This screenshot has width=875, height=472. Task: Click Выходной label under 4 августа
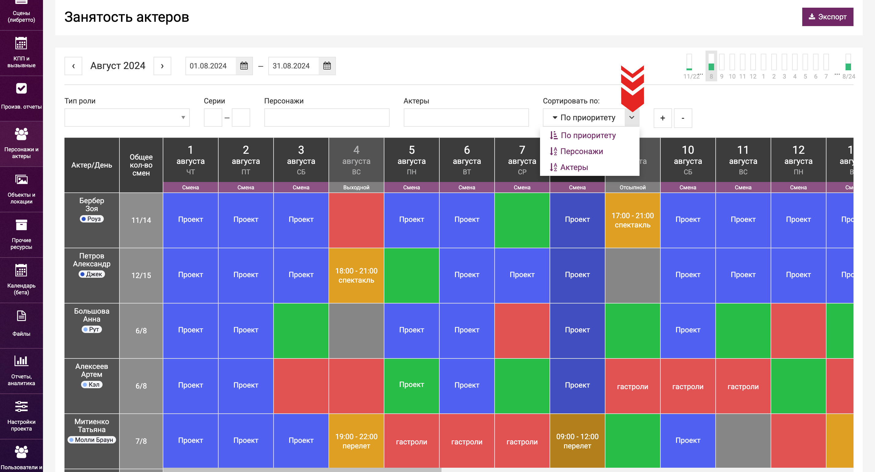pyautogui.click(x=356, y=188)
